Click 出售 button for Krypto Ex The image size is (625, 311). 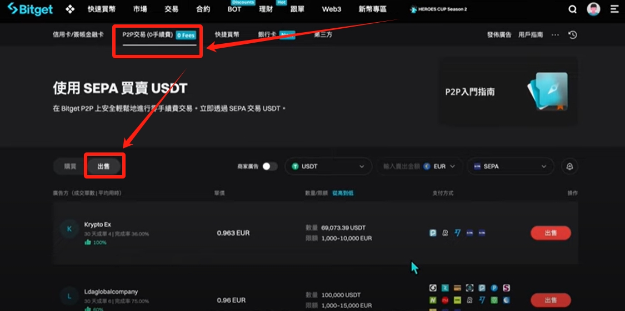[551, 233]
